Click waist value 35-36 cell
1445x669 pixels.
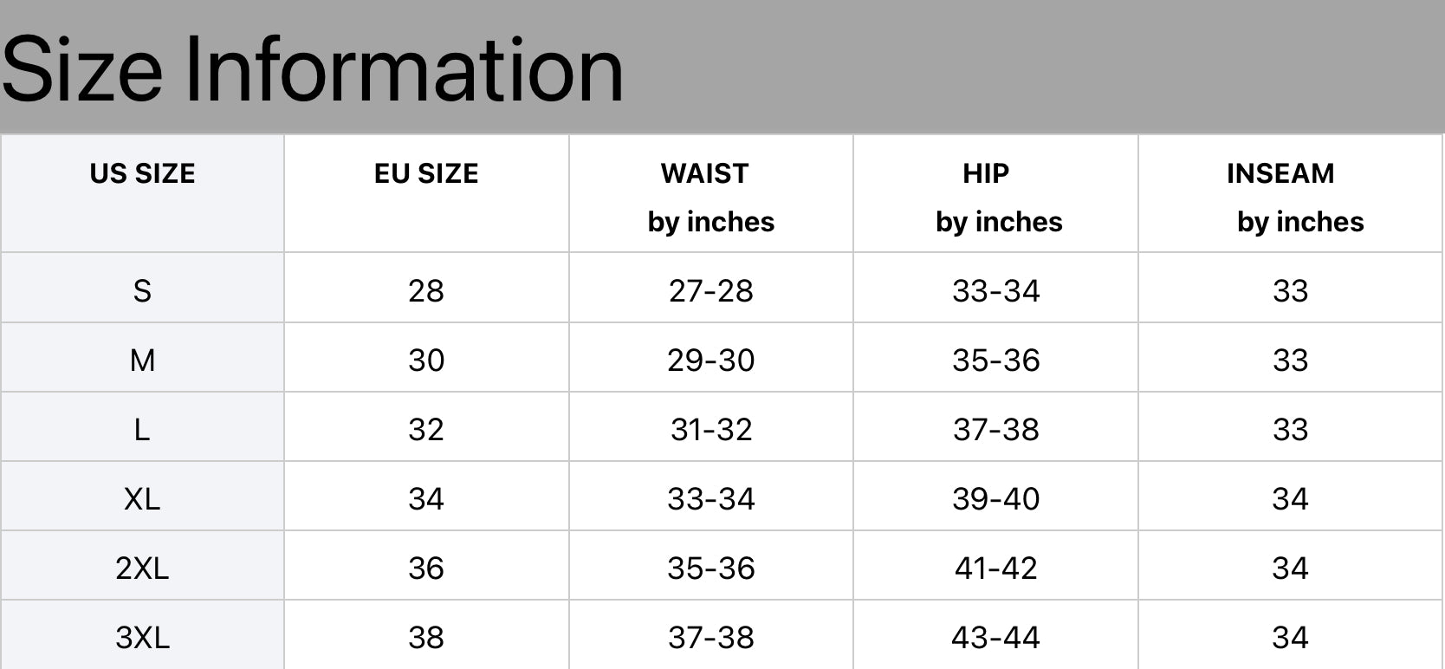click(x=711, y=568)
